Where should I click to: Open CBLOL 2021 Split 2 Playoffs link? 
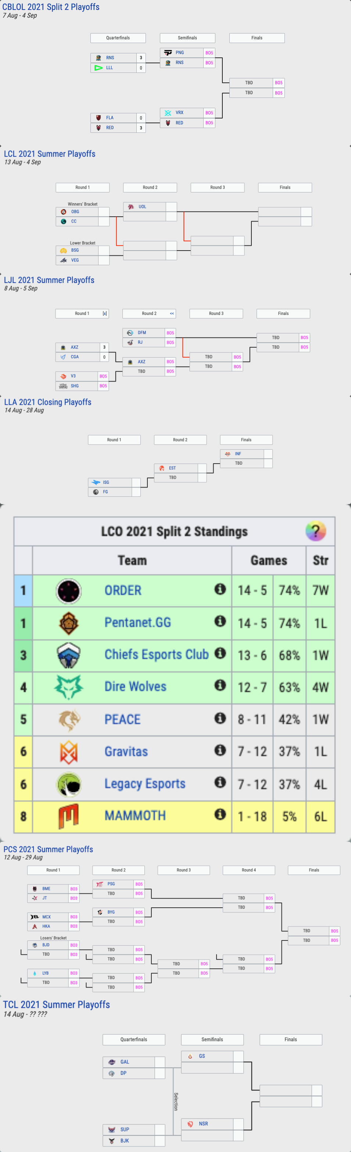(51, 7)
